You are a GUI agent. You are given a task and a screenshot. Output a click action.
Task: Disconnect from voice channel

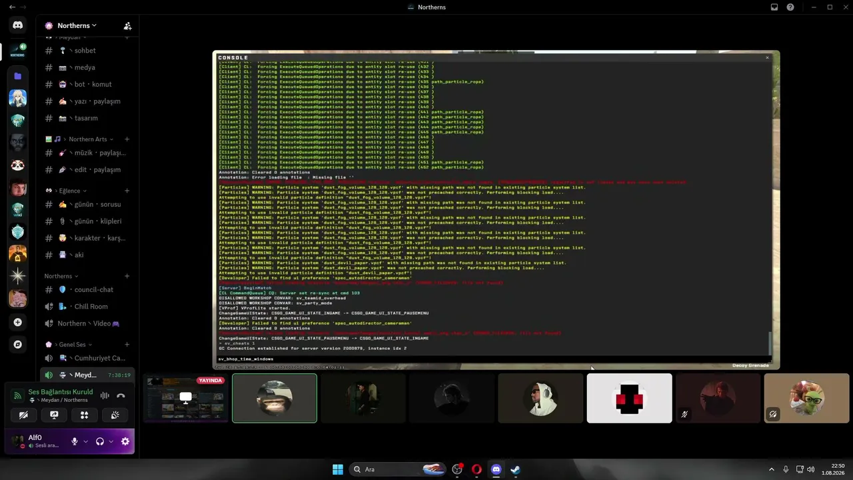coord(121,395)
